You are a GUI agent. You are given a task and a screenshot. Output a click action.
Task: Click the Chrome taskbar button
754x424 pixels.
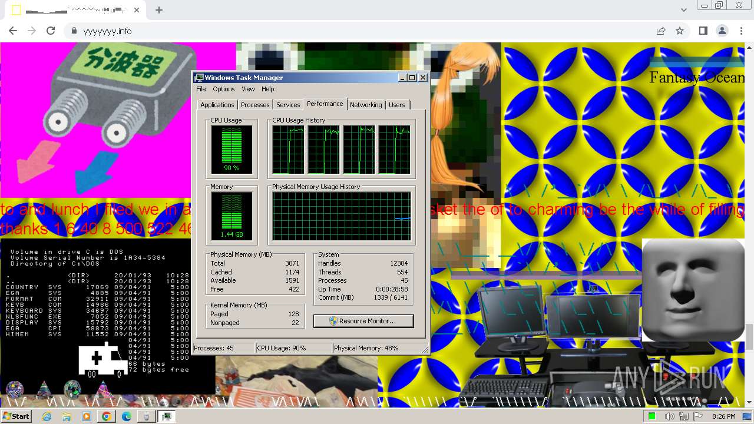click(107, 416)
